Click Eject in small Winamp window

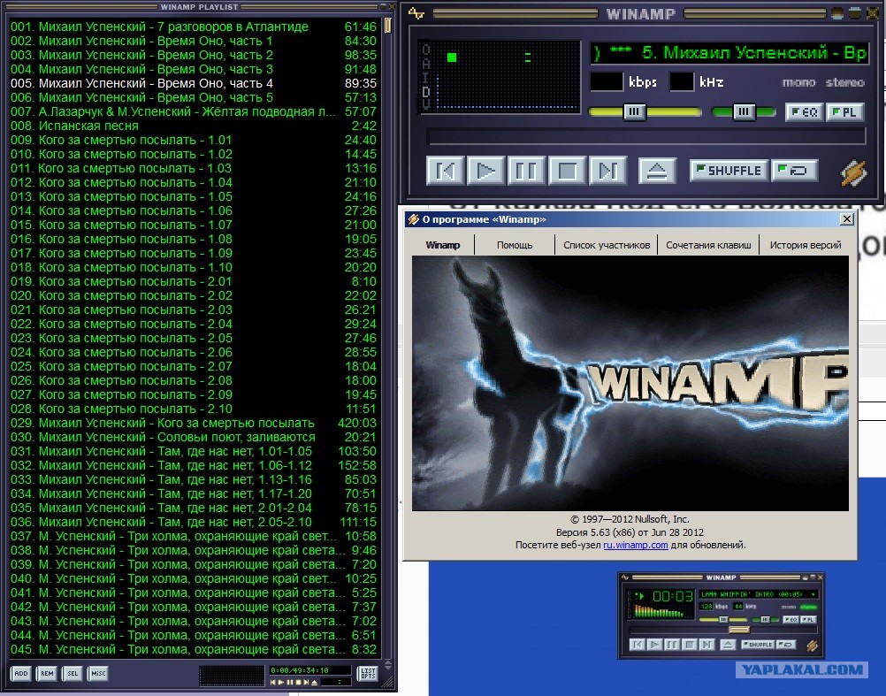[727, 645]
